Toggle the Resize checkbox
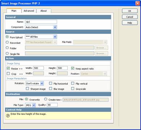141x130 pixels. [8, 68]
